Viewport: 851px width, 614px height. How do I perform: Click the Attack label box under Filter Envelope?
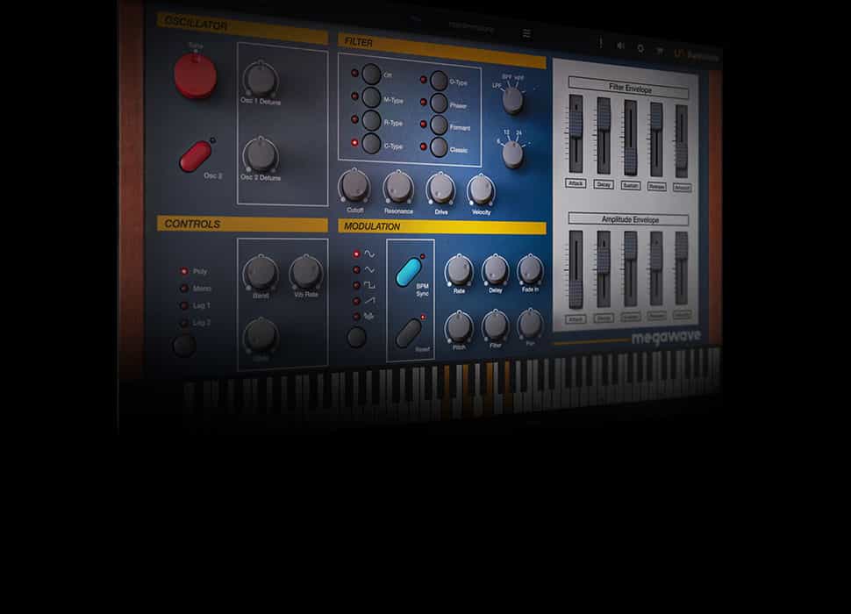(576, 183)
